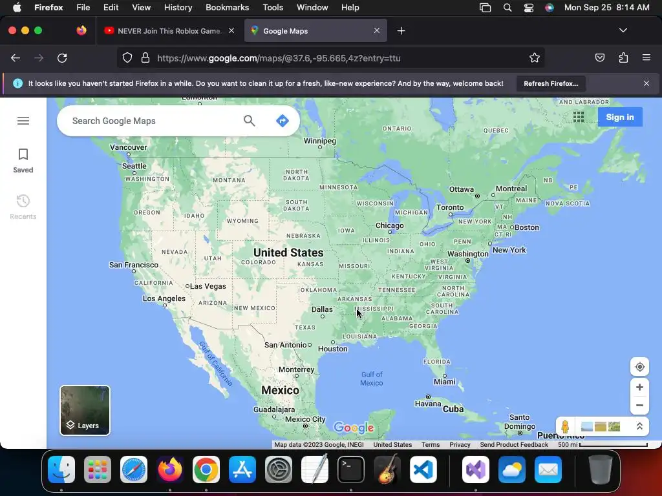Open the Google Maps hamburger menu
Image resolution: width=662 pixels, height=496 pixels.
pyautogui.click(x=23, y=121)
